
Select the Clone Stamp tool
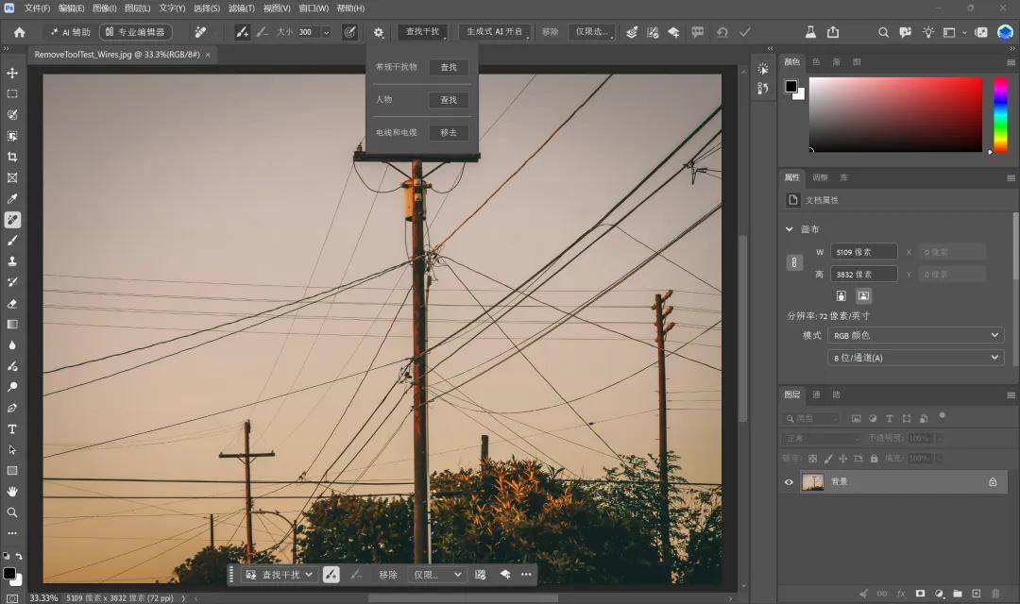[x=12, y=261]
